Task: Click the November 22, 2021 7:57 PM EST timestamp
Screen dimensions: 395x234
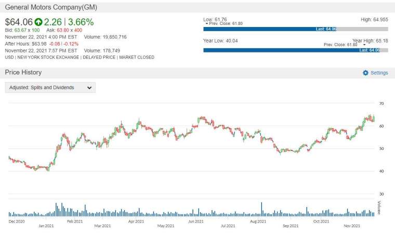Action: [41, 50]
